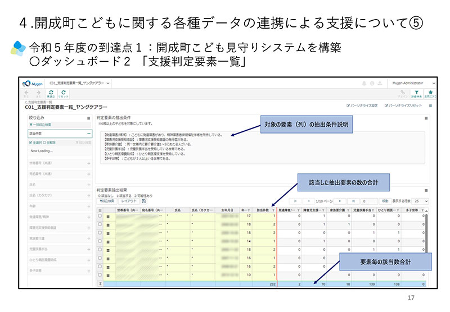Click the お気に入り star icon
Screen dimensions: 450x312
[430, 94]
